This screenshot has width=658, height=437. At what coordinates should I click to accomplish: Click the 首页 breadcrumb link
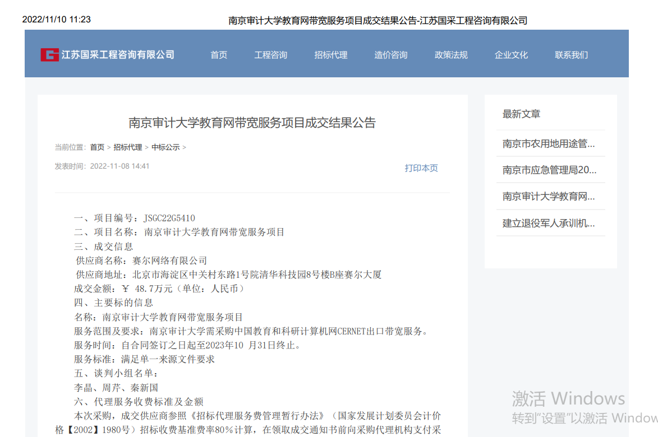(x=97, y=147)
